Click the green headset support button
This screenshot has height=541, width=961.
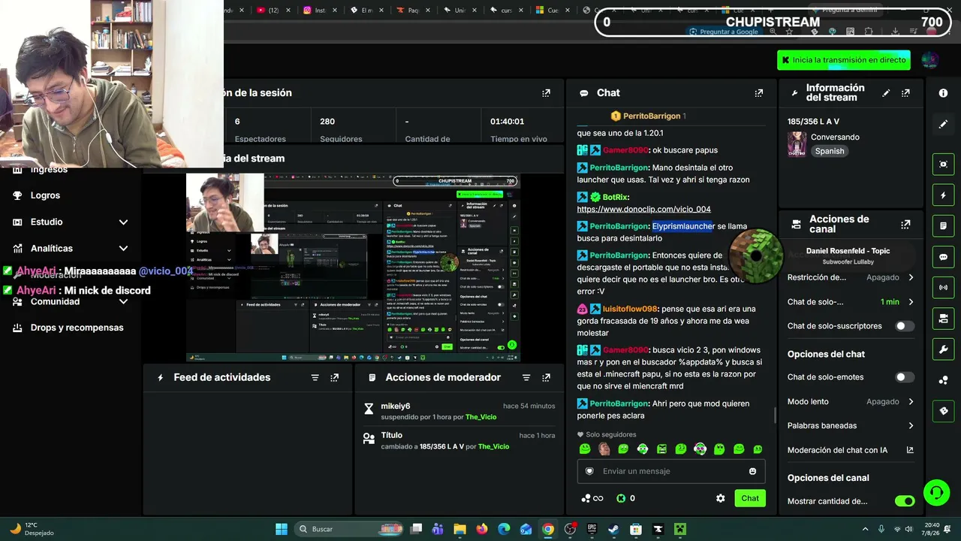936,493
